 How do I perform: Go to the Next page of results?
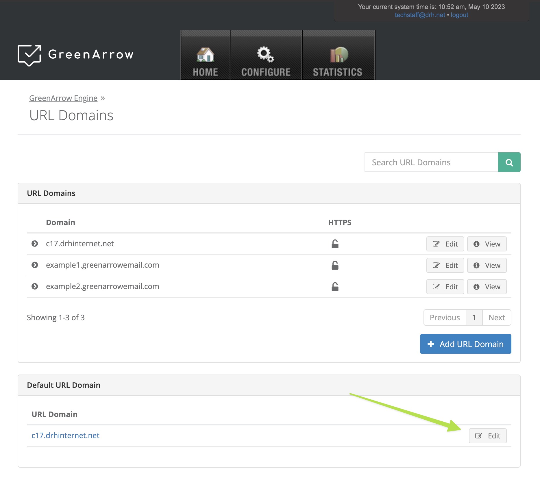tap(496, 318)
